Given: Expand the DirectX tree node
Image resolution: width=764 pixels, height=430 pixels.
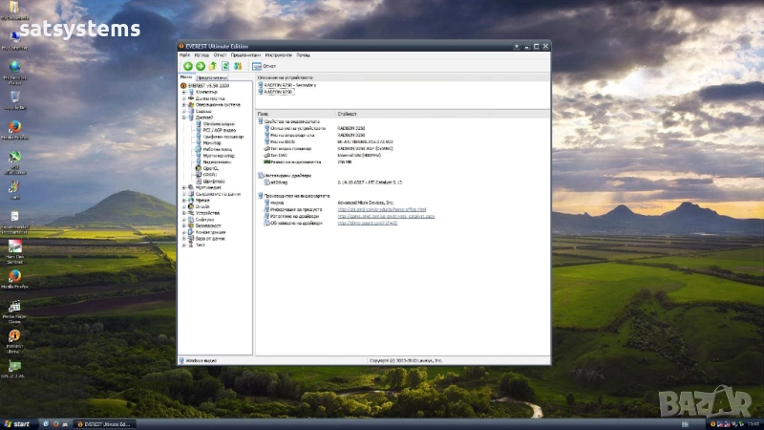Looking at the screenshot, I should tap(182, 206).
